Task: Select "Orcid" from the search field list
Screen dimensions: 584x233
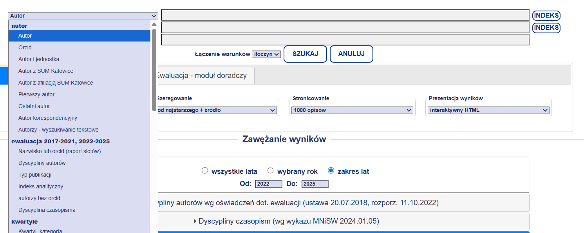Action: point(25,47)
